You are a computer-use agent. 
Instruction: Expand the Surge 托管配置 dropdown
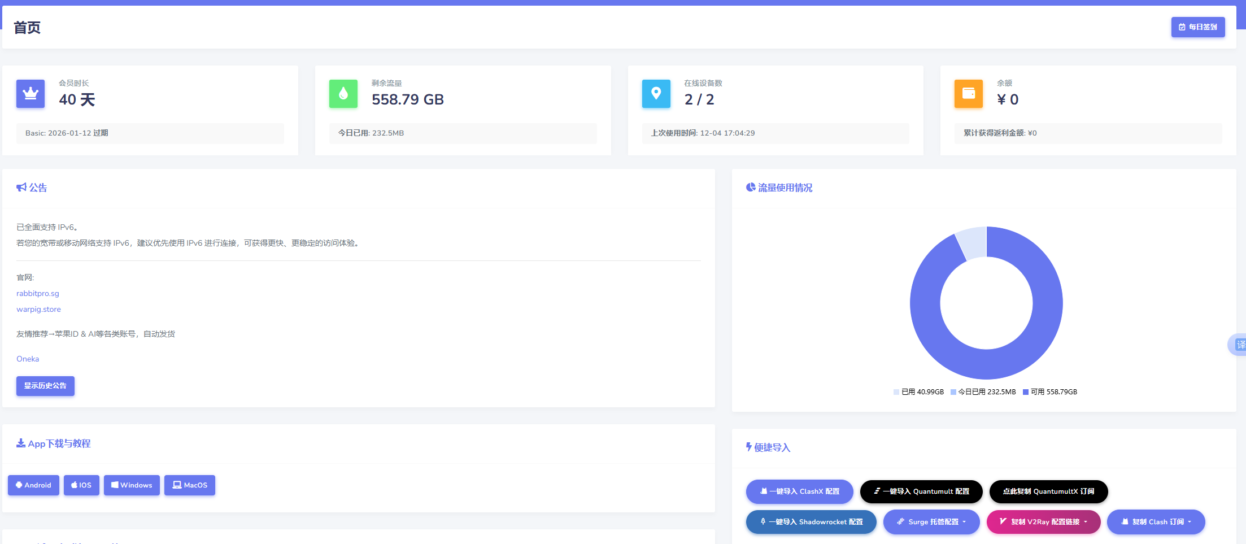click(x=931, y=522)
